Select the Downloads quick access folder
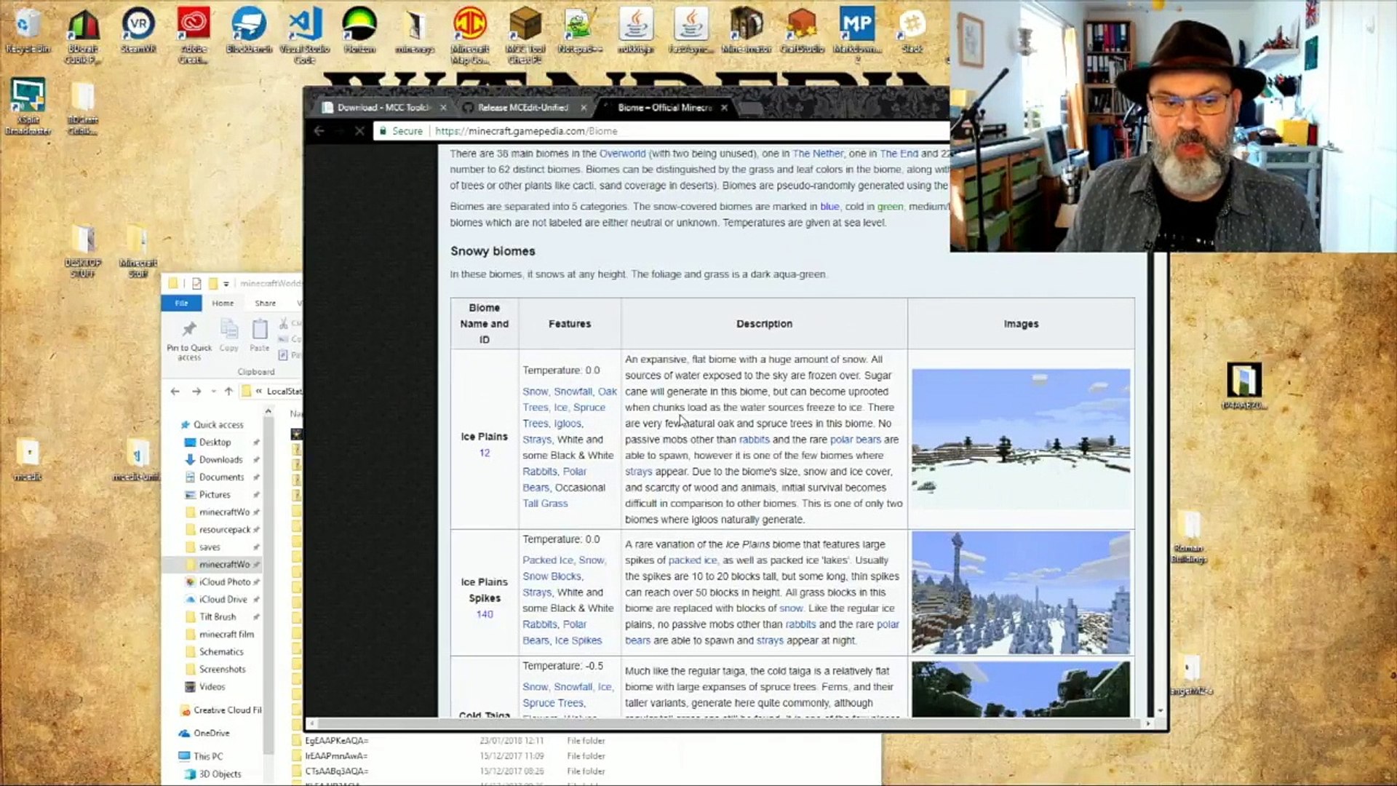 [220, 460]
